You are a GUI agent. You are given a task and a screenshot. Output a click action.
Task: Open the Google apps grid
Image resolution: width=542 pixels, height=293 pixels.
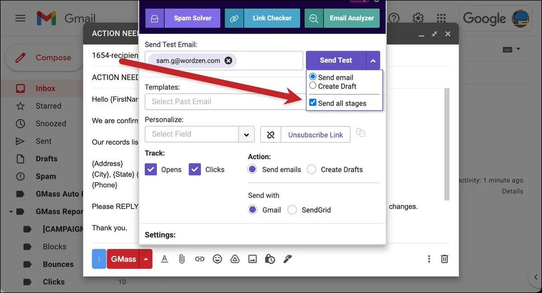(442, 18)
